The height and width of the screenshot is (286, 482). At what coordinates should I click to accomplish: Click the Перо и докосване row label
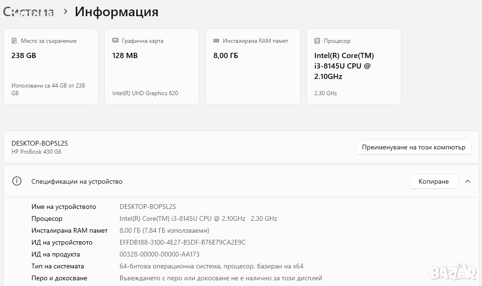pyautogui.click(x=59, y=278)
